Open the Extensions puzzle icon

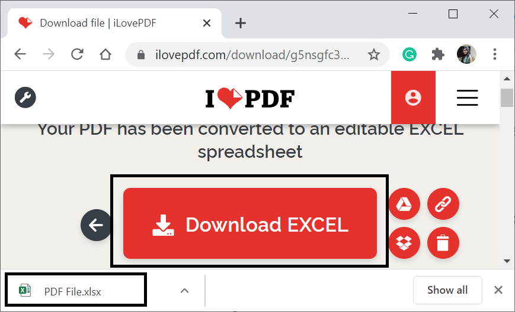point(438,54)
